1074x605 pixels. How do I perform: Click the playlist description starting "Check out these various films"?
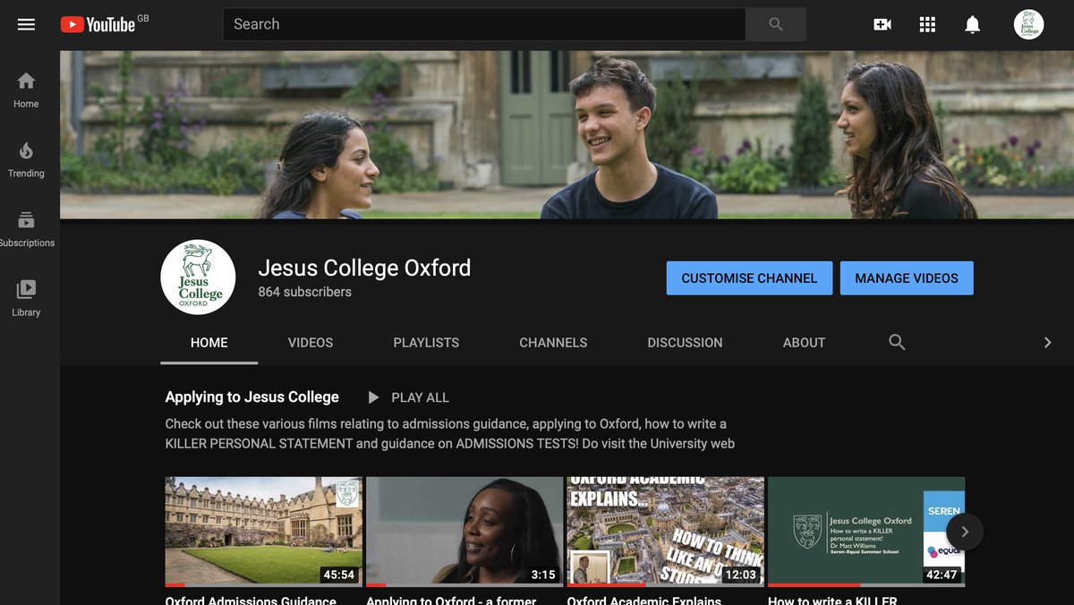pyautogui.click(x=450, y=433)
